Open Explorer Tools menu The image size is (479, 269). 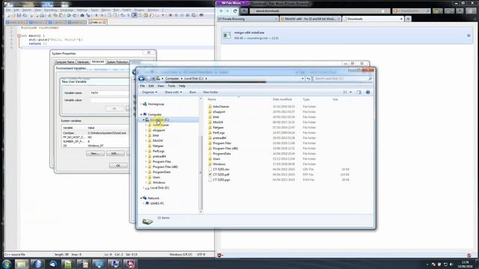tap(171, 86)
